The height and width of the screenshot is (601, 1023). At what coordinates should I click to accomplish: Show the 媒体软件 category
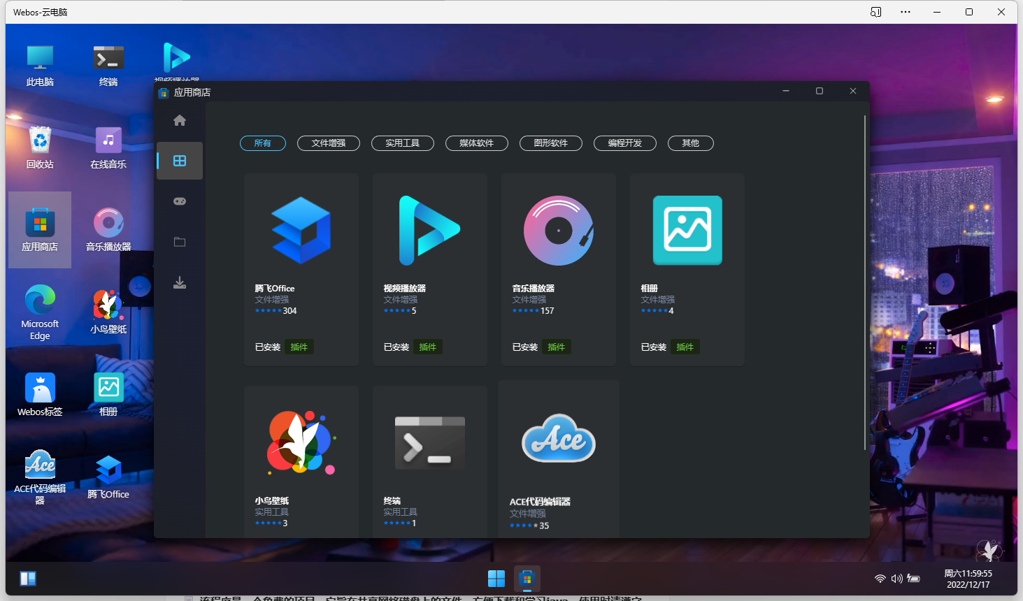pos(477,143)
